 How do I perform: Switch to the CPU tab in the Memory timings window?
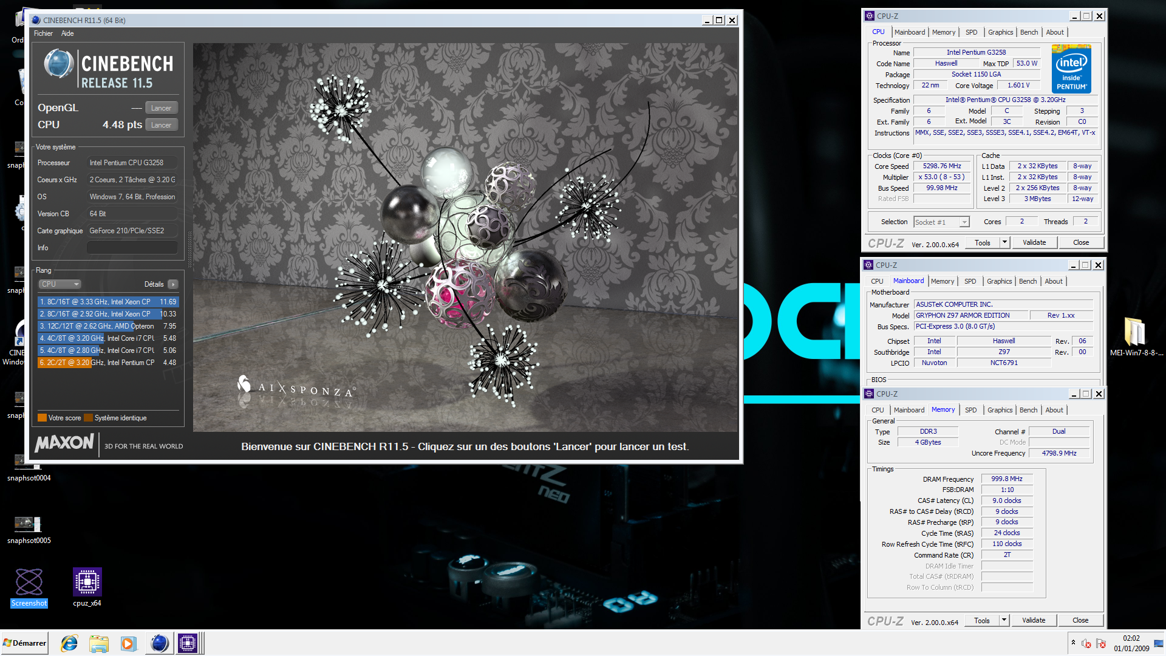pos(878,411)
